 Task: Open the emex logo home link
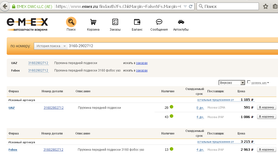click(27, 24)
